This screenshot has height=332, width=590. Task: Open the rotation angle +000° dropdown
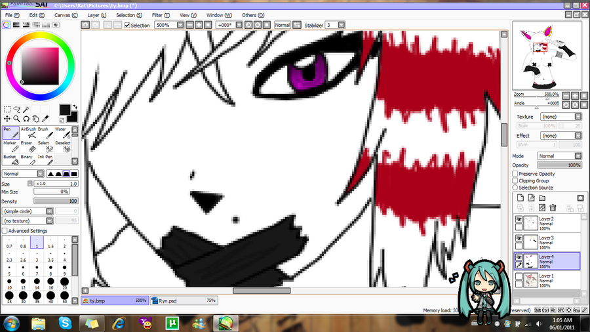point(239,25)
